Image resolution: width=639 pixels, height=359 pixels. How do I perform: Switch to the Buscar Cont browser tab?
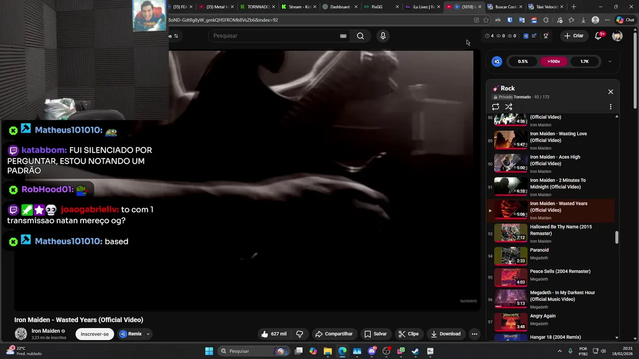(506, 7)
